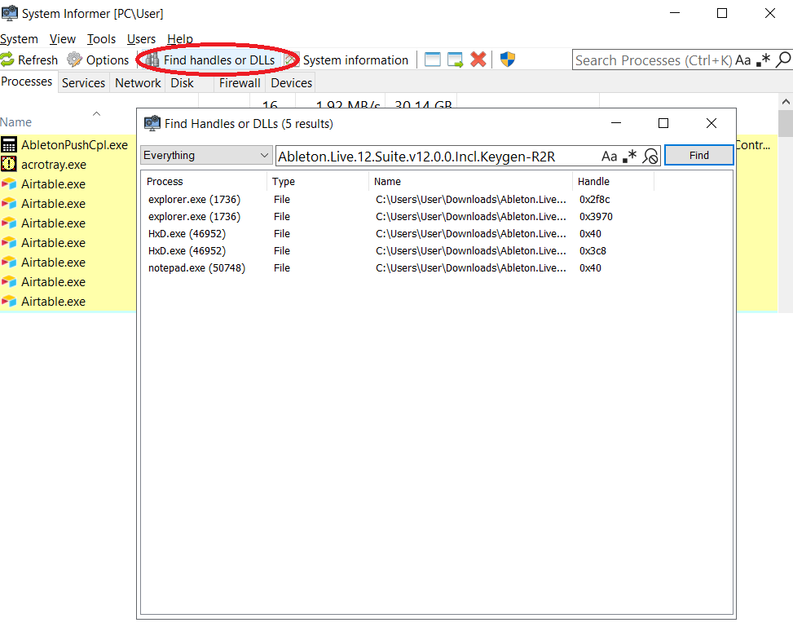Select explorer.exe row with handle 0x3970
Screen dimensions: 793x627
pos(437,217)
